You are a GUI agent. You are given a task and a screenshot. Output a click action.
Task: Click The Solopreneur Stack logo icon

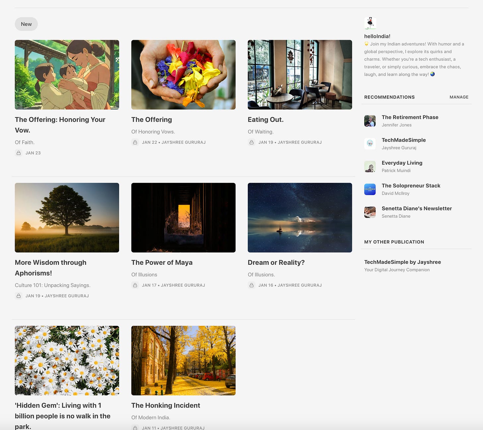click(x=370, y=189)
